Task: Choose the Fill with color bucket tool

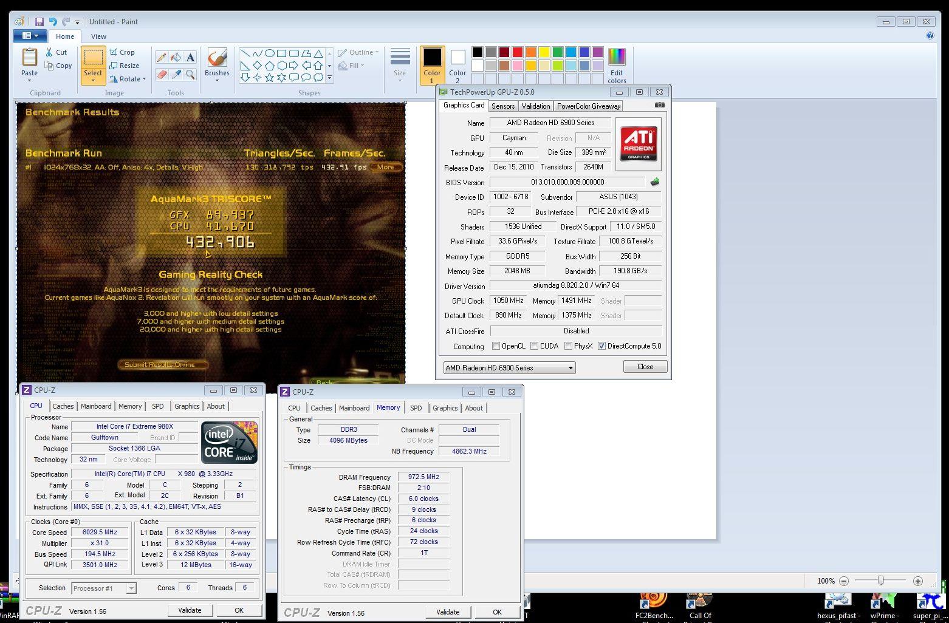Action: pos(176,58)
